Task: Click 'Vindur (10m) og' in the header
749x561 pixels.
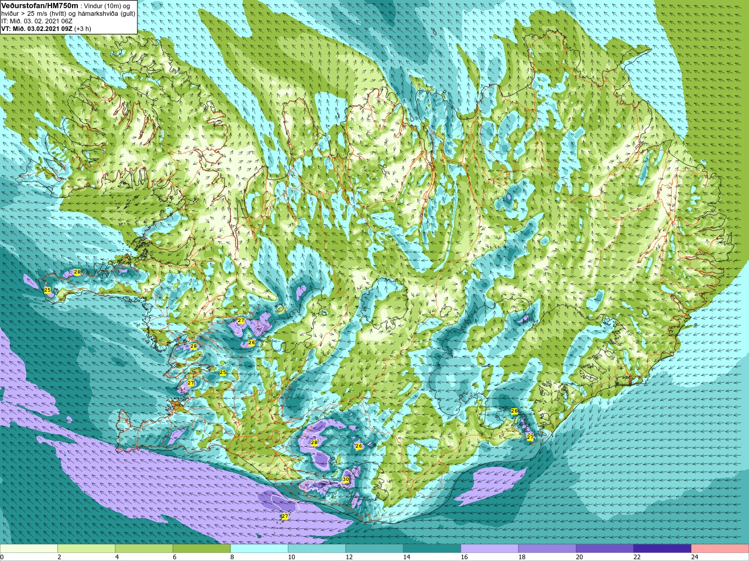Action: pyautogui.click(x=107, y=6)
